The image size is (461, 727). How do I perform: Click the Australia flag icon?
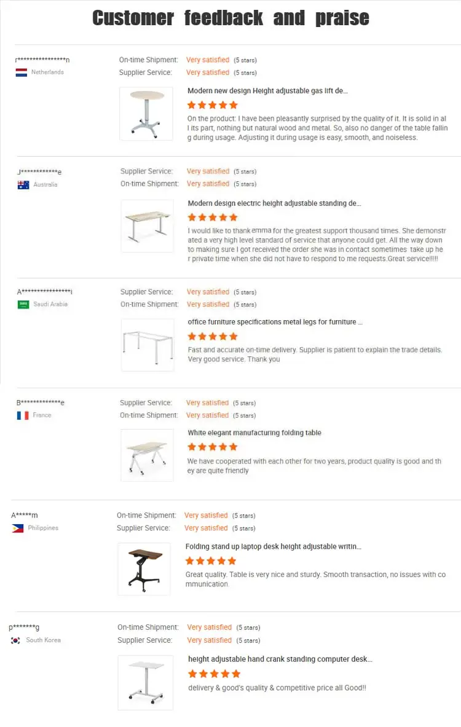(x=23, y=185)
